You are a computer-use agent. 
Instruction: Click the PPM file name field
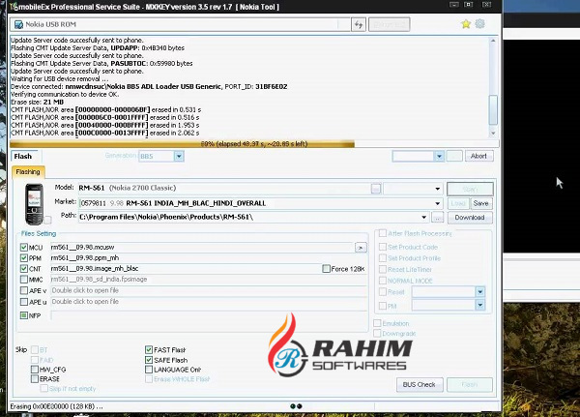coord(208,257)
